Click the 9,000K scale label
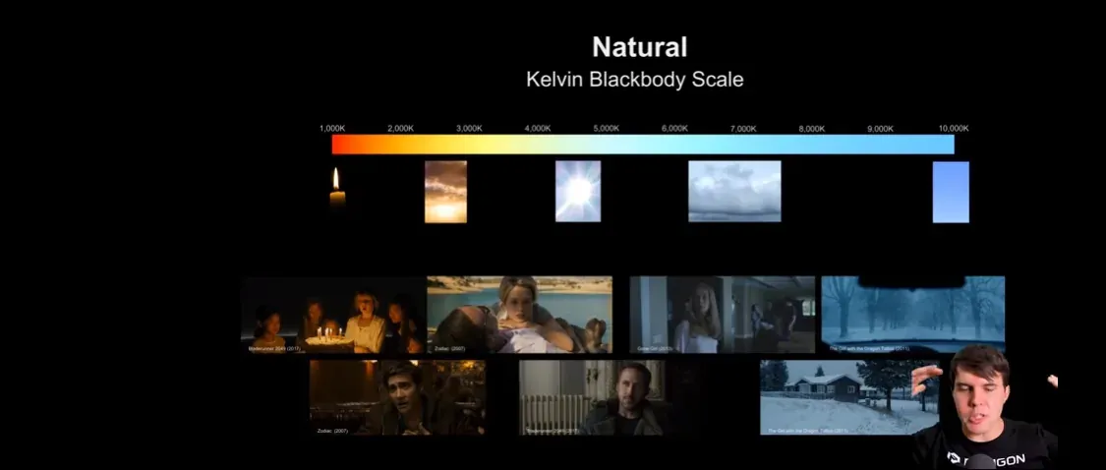The image size is (1106, 470). click(880, 129)
